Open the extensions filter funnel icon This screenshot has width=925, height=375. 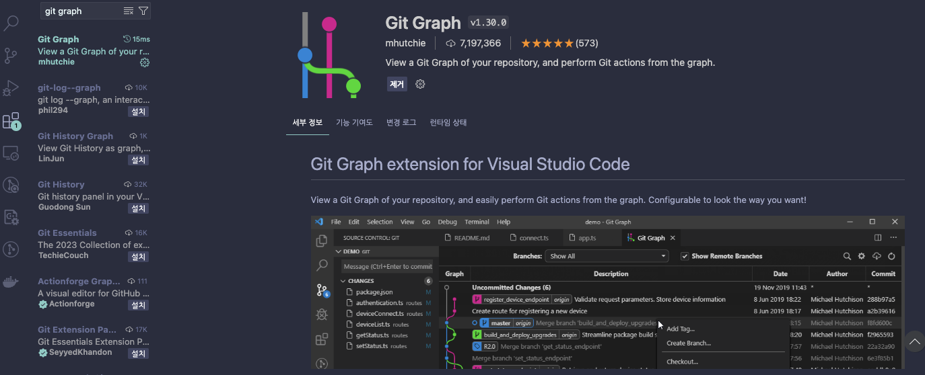143,11
